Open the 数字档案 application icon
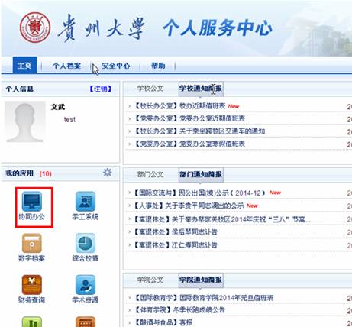Screen dimensions: 352x327 pyautogui.click(x=32, y=243)
